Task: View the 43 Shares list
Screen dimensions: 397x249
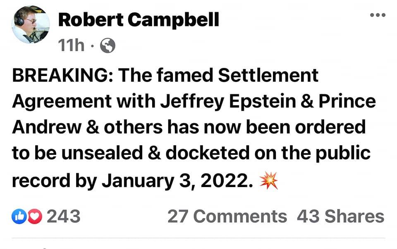Action: pos(340,216)
